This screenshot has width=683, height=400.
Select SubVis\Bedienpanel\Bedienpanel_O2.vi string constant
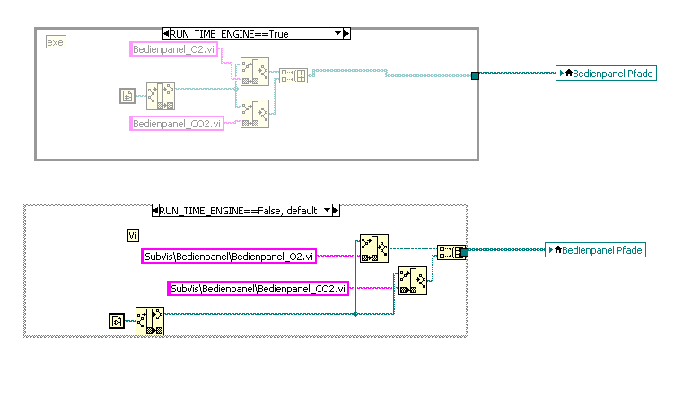pyautogui.click(x=229, y=257)
